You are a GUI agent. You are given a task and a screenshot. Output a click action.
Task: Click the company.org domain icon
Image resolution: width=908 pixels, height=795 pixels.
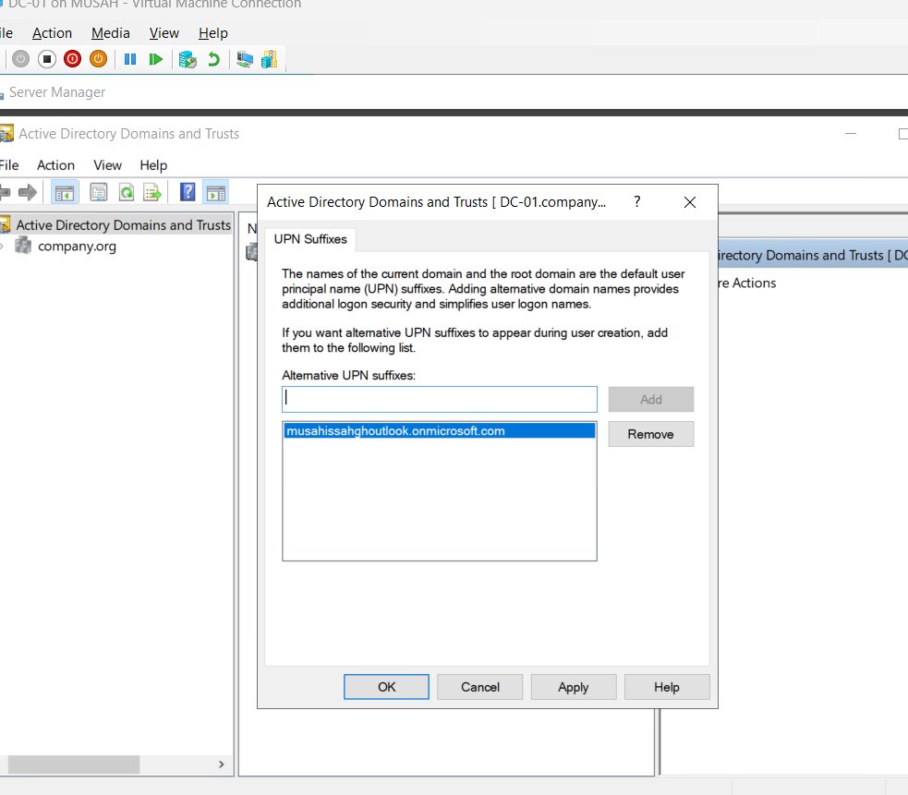pos(23,246)
